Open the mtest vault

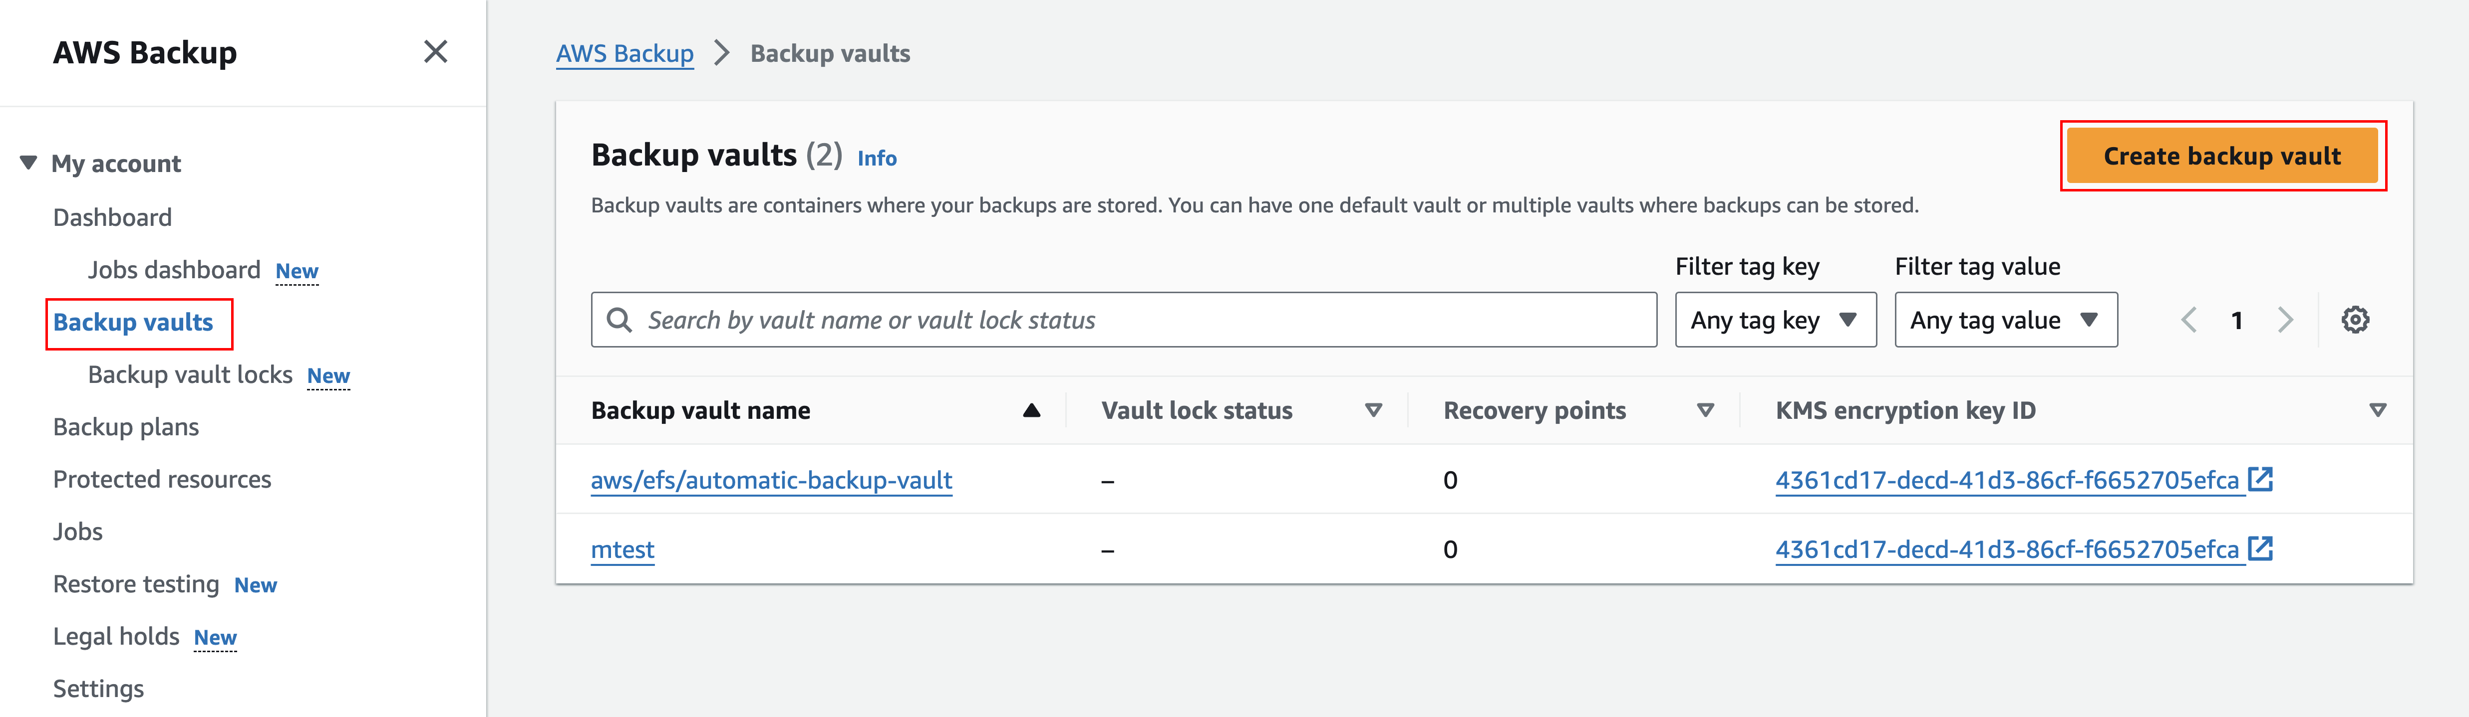622,549
